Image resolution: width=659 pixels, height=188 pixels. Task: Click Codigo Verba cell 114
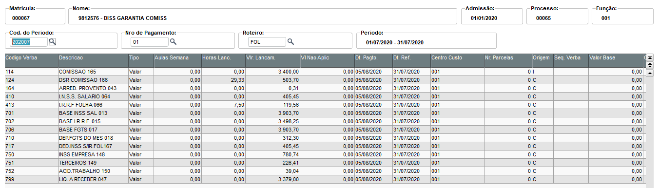click(x=31, y=72)
